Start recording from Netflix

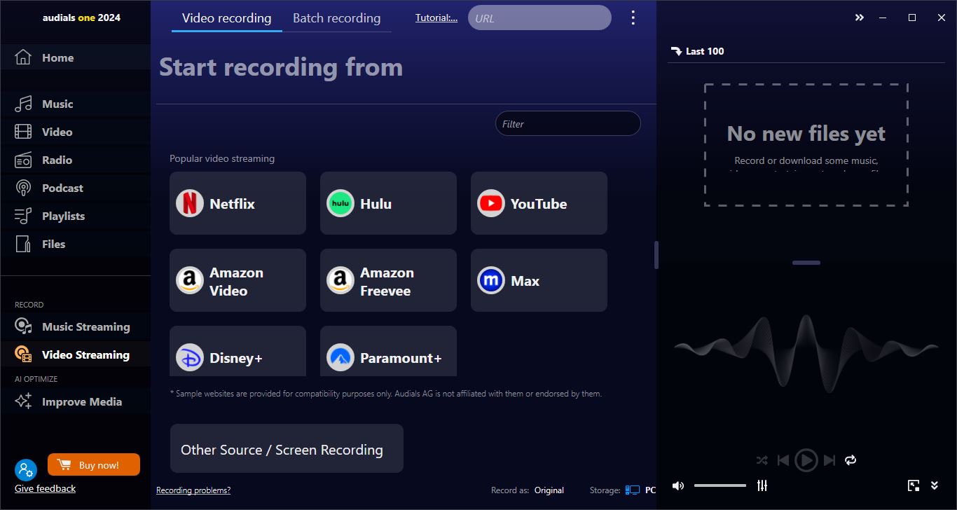pyautogui.click(x=237, y=203)
